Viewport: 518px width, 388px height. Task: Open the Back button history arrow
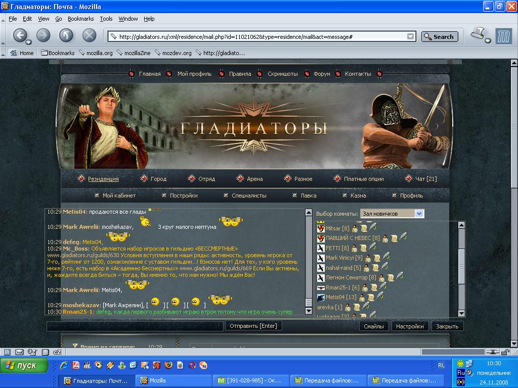(29, 42)
